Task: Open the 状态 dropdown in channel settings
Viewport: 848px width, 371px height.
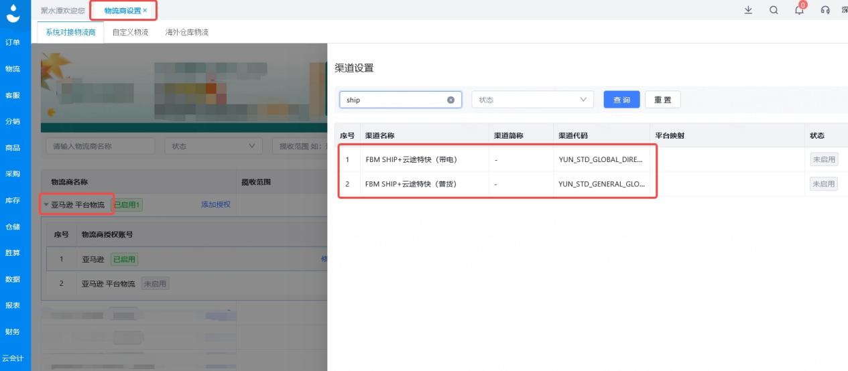Action: coord(532,100)
